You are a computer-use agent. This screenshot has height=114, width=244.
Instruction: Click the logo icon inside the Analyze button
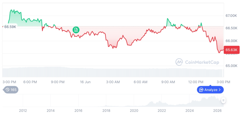point(201,90)
